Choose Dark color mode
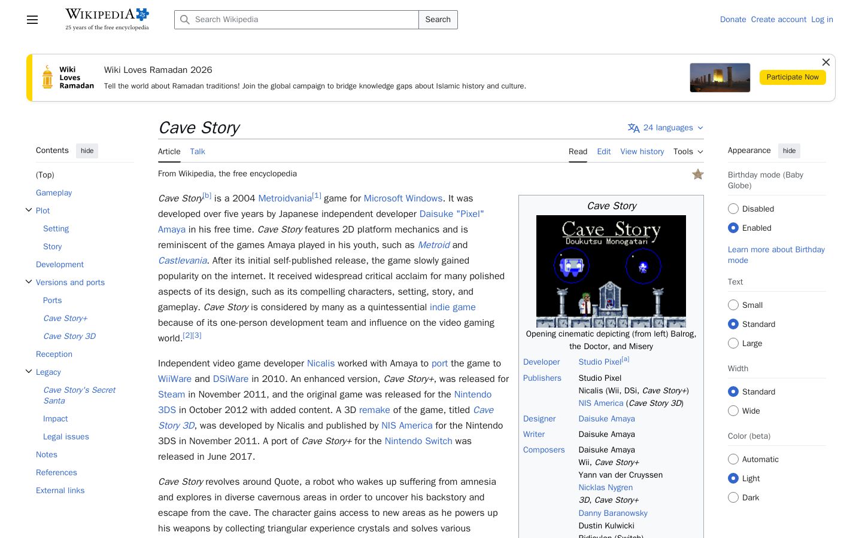 pos(733,497)
